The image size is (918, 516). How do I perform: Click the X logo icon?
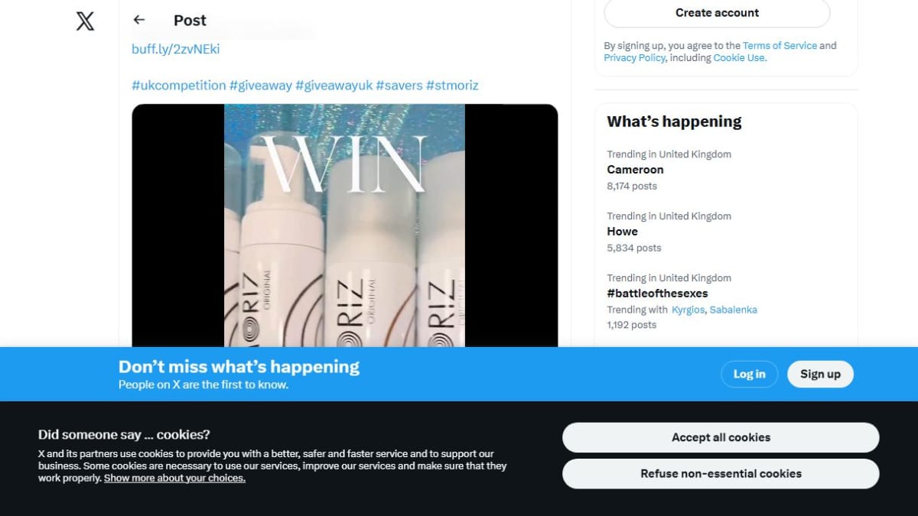86,21
